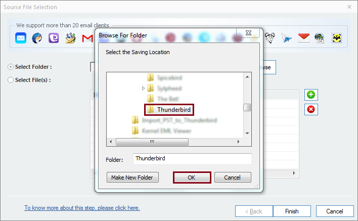Click the Kernel EML Viewer folder icon
The height and width of the screenshot is (221, 358).
[135, 130]
